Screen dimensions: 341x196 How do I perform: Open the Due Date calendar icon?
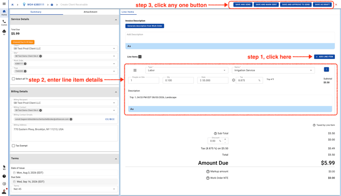point(14,182)
